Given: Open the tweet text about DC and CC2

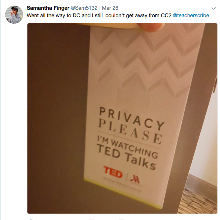Looking at the screenshot, I should (x=99, y=15).
